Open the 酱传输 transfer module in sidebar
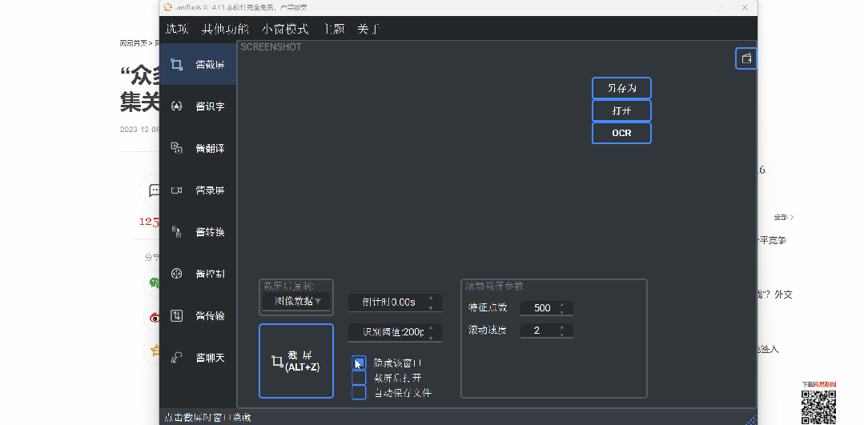The height and width of the screenshot is (425, 864). (x=198, y=315)
